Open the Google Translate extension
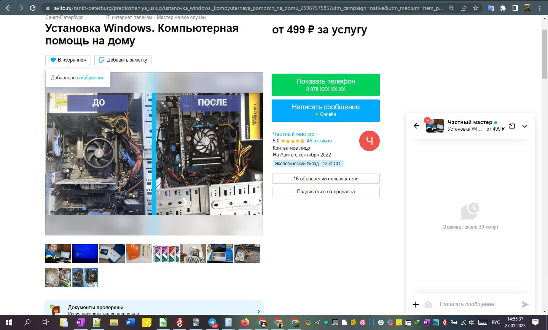Viewport: 548px width, 330px height. 491,8
